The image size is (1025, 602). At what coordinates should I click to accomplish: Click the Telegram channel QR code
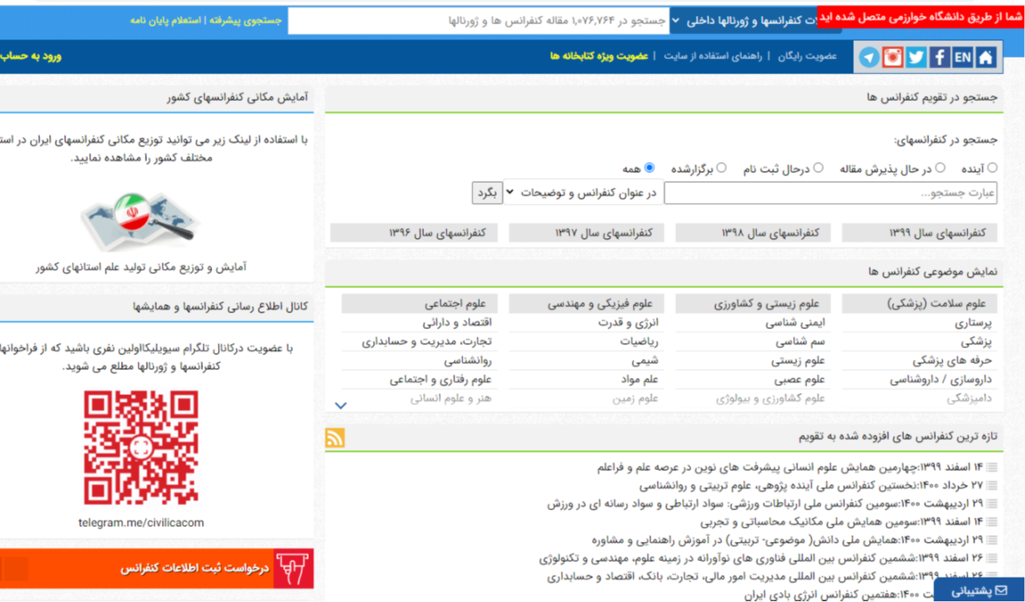coord(140,448)
